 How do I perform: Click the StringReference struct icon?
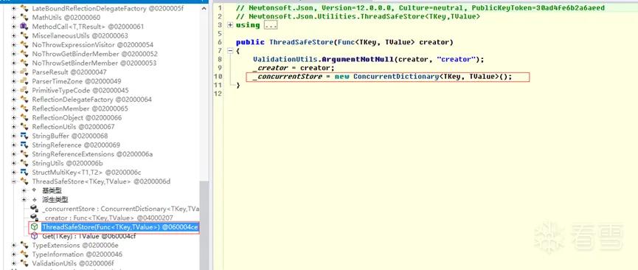[x=24, y=145]
